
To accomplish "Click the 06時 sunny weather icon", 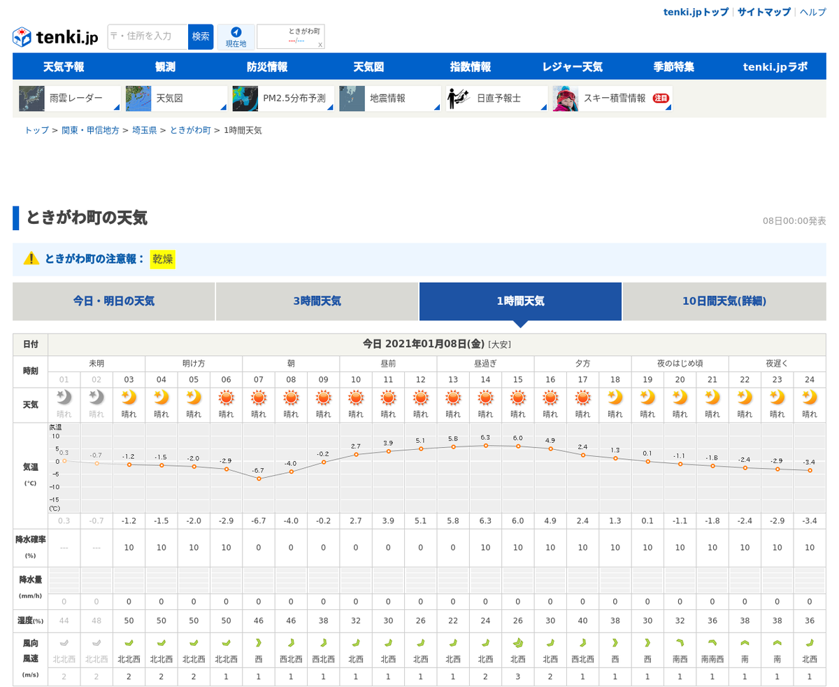I will pos(226,398).
